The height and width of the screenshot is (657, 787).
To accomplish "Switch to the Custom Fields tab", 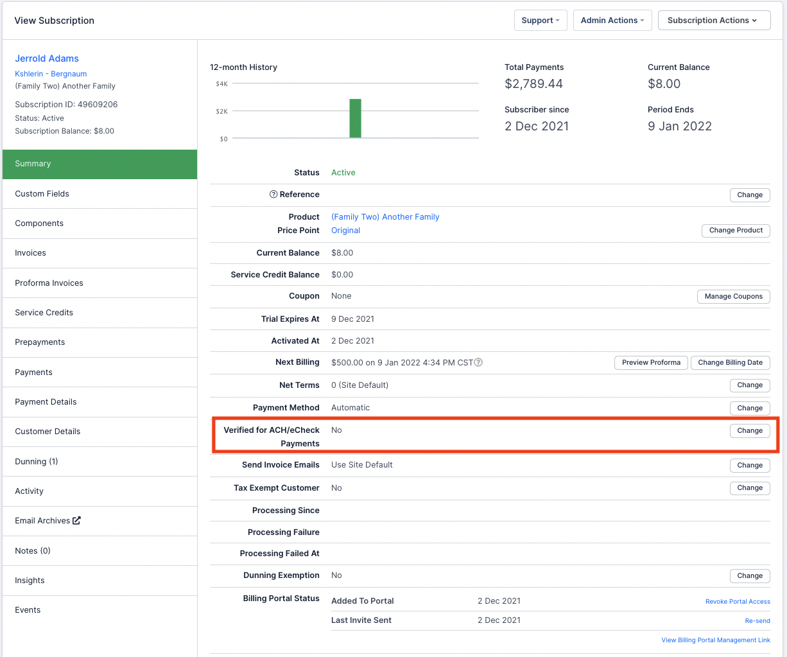I will click(42, 194).
